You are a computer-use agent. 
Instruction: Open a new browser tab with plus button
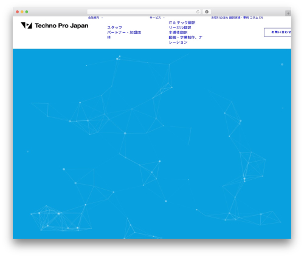[x=288, y=13]
